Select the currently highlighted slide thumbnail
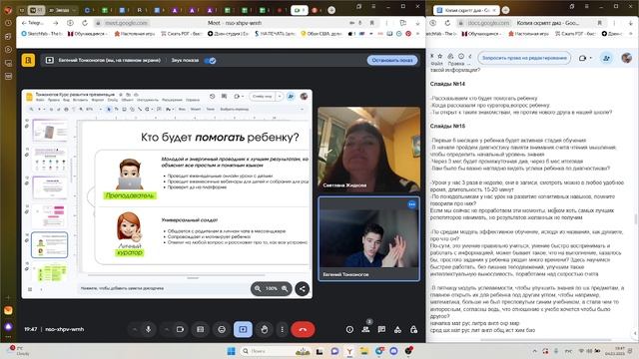Screen dimensions: 639x359 click(x=50, y=245)
